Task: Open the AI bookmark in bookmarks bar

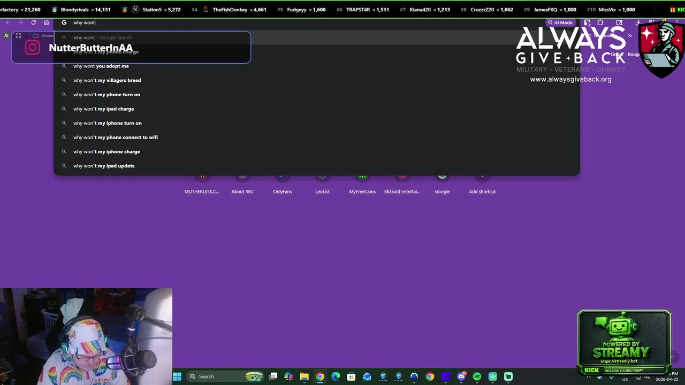Action: coord(6,36)
